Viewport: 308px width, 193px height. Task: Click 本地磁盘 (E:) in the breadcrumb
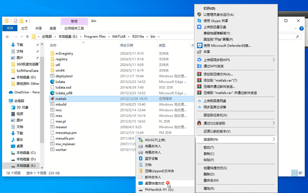click(x=68, y=37)
